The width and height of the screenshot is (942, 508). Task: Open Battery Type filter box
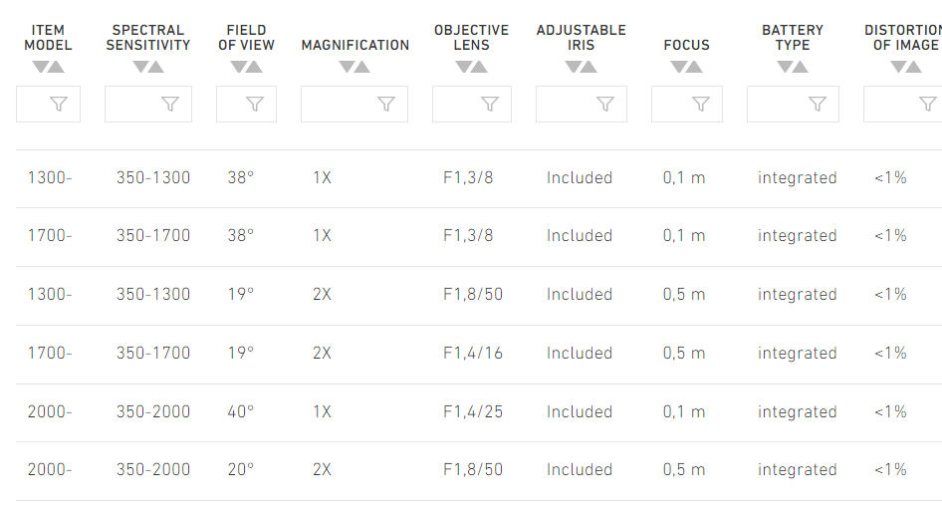pos(793,104)
